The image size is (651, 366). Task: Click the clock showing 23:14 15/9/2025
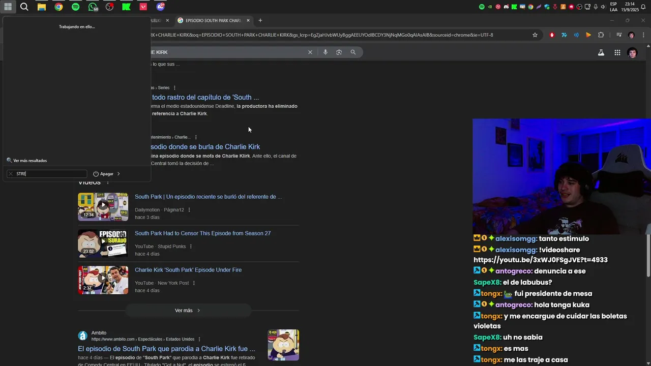629,7
